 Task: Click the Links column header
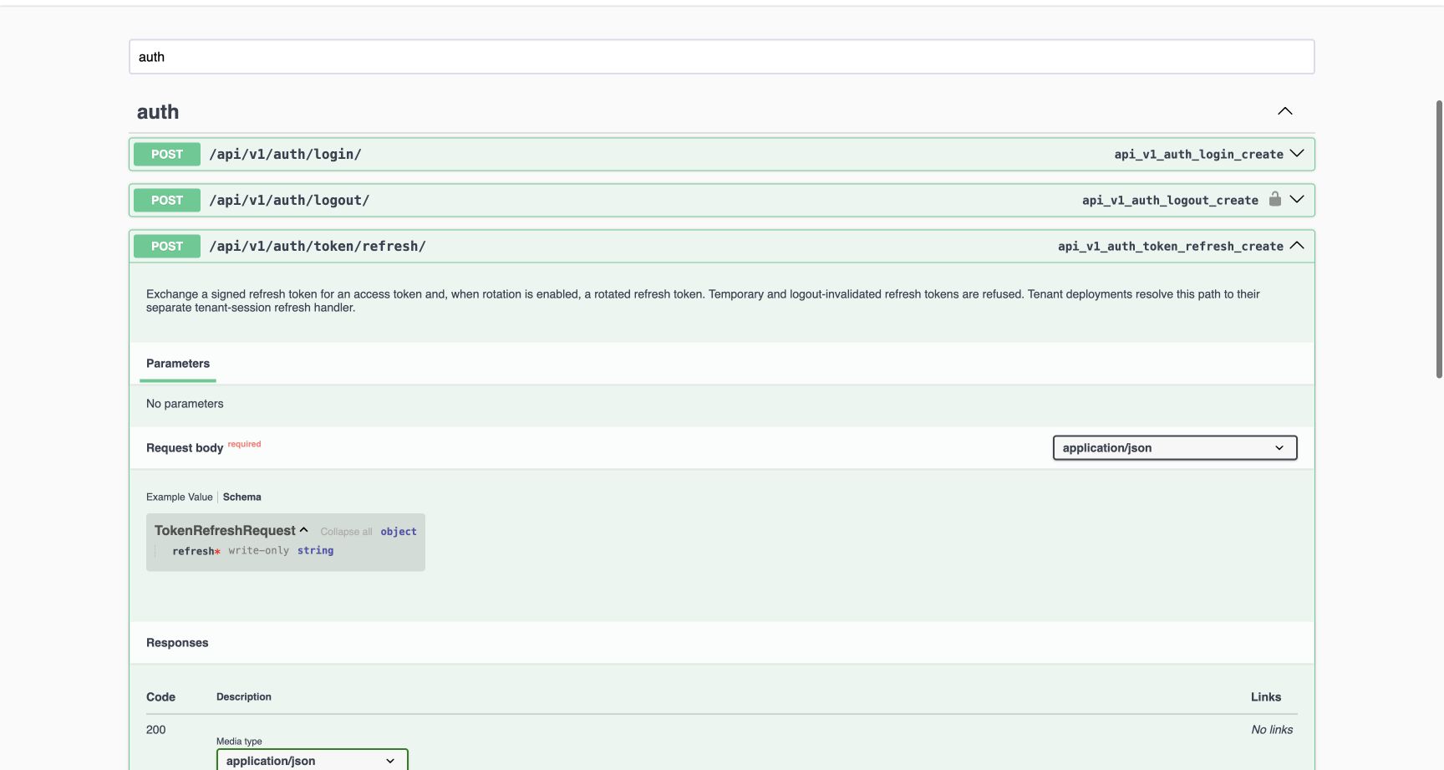1266,697
